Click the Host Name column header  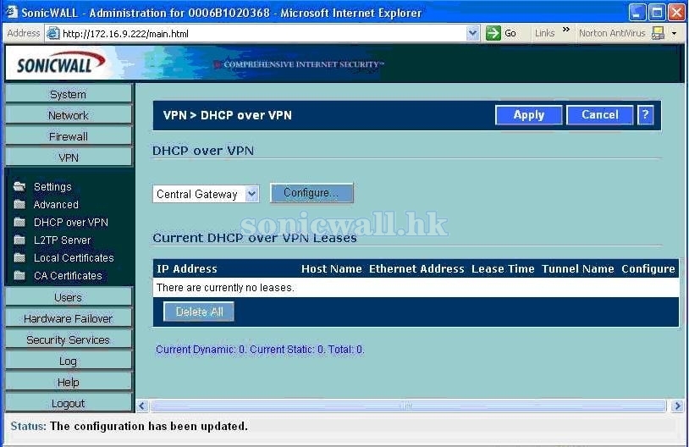(x=331, y=268)
